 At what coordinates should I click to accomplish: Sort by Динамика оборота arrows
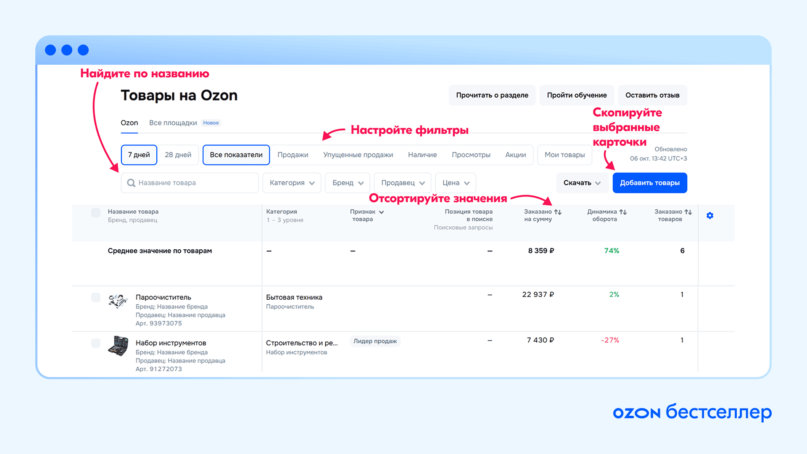point(623,212)
